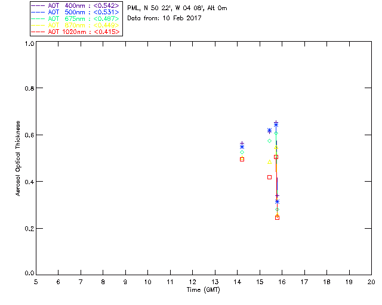Click the x-axis tick label 18
This screenshot has height=305, width=382.
pos(326,282)
